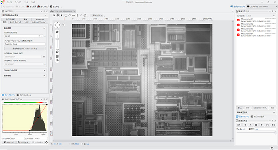Select the rectangle ROI tool

tap(66, 15)
